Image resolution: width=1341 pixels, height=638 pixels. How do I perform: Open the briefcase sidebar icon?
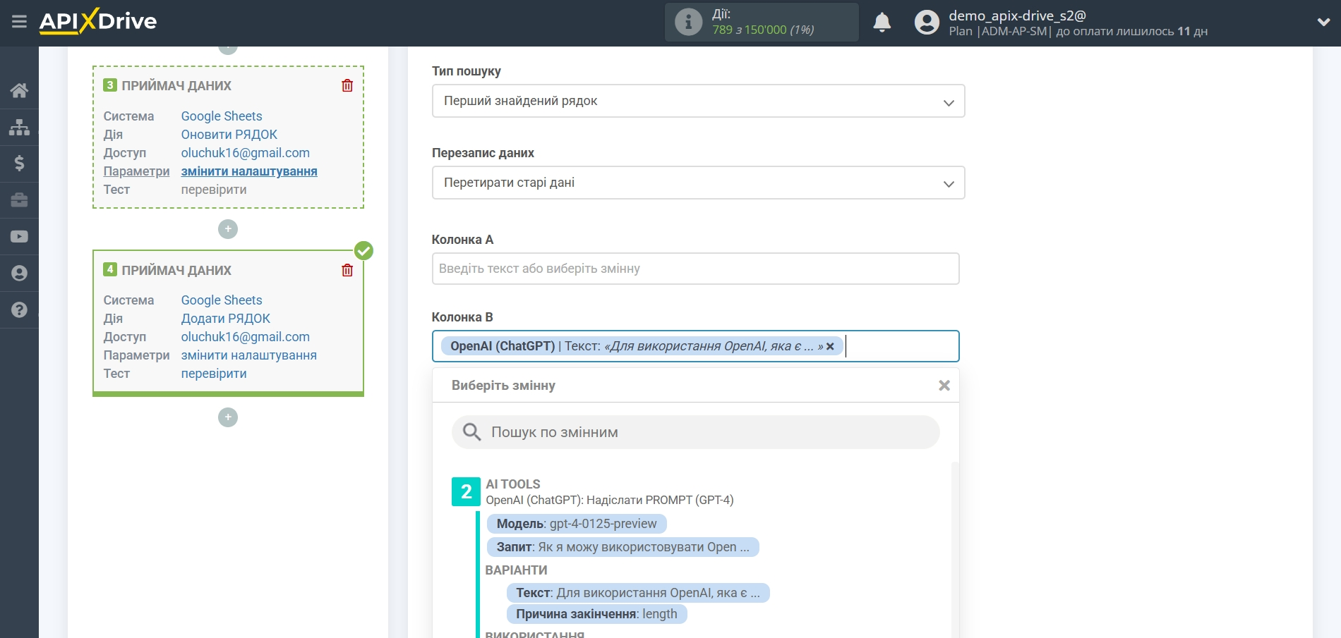tap(19, 200)
